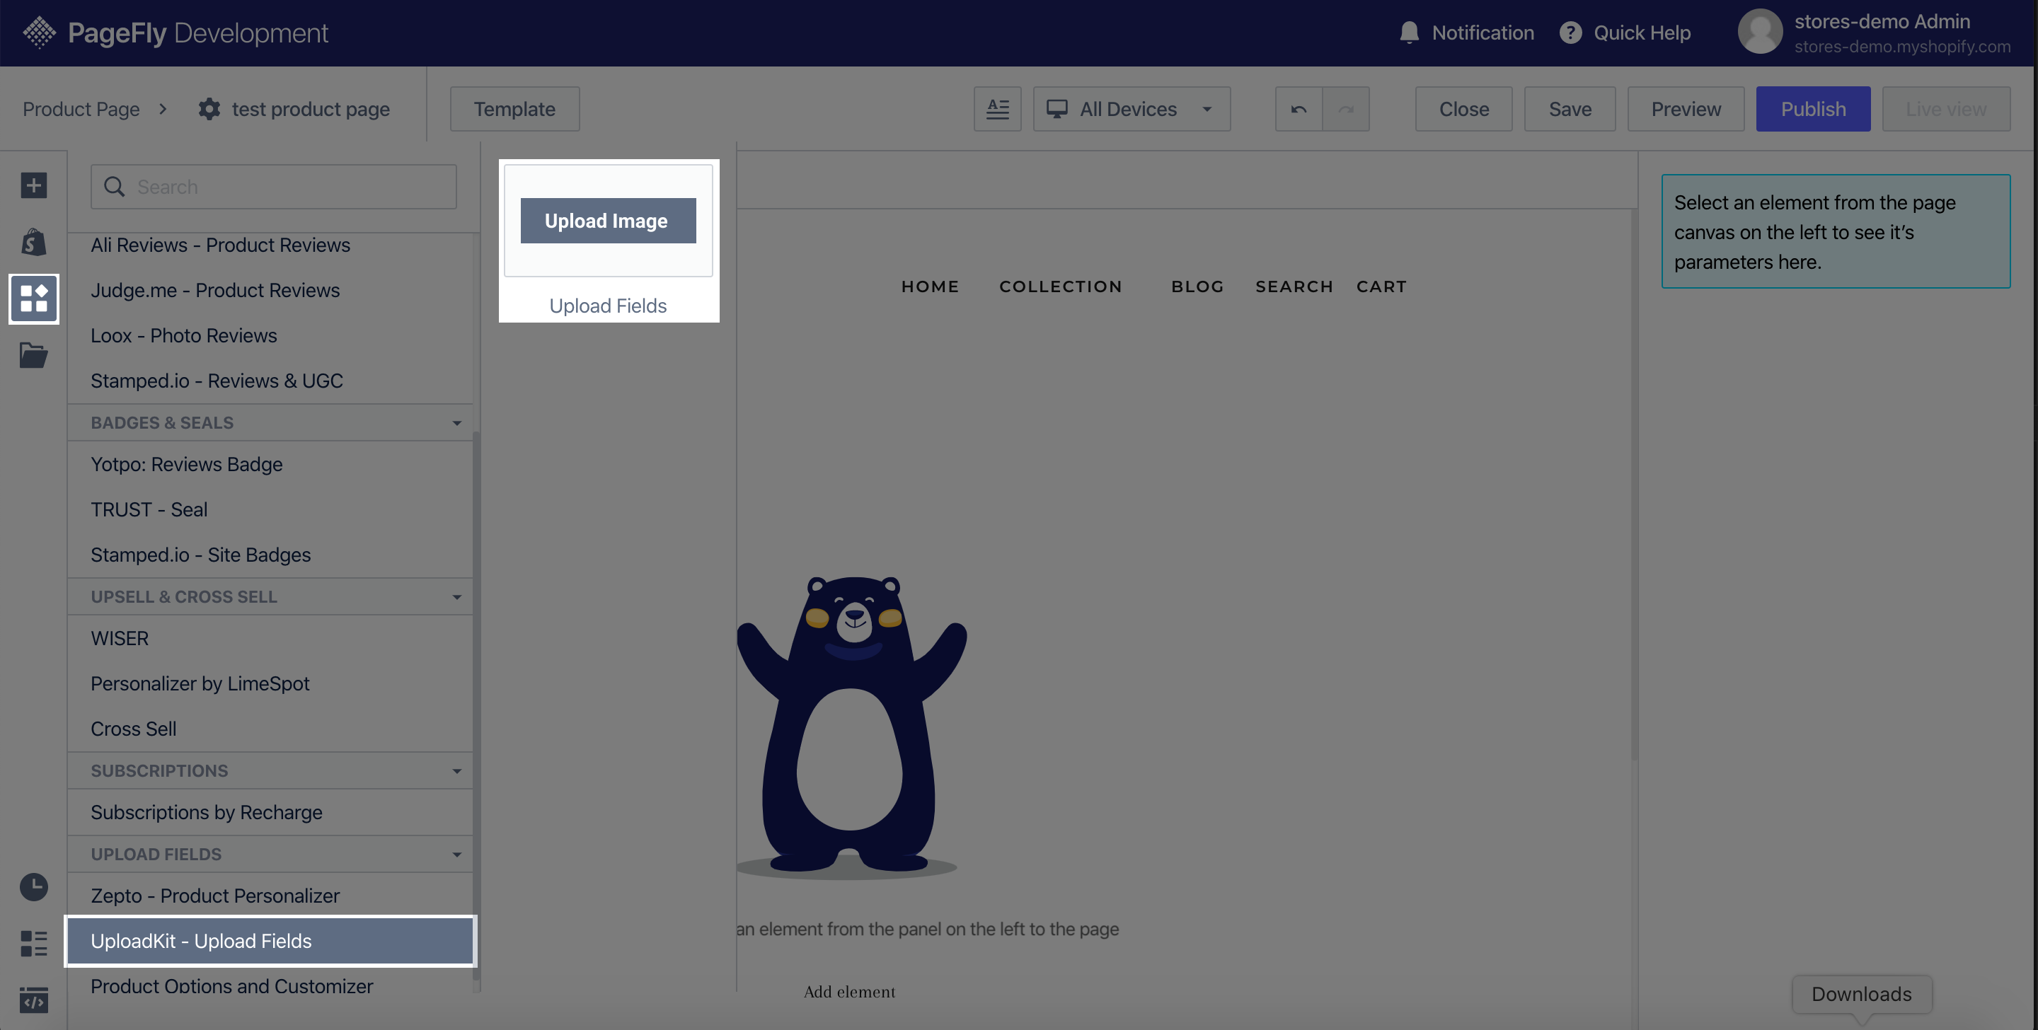The image size is (2038, 1030).
Task: Click the redo arrow
Action: [x=1346, y=108]
